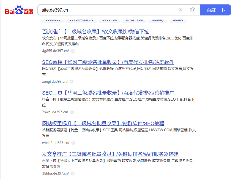Viewport: 235px width, 179px height.
Task: Open the dropdown next to wbkb2.de397.cn
Action: pos(73,143)
